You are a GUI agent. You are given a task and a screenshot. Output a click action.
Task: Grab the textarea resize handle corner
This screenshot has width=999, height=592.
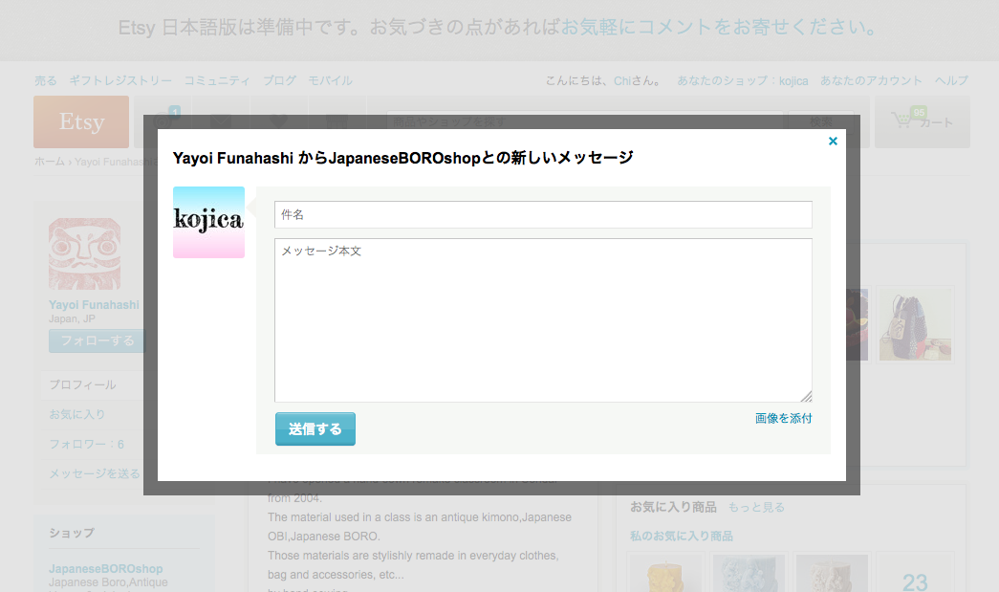807,396
